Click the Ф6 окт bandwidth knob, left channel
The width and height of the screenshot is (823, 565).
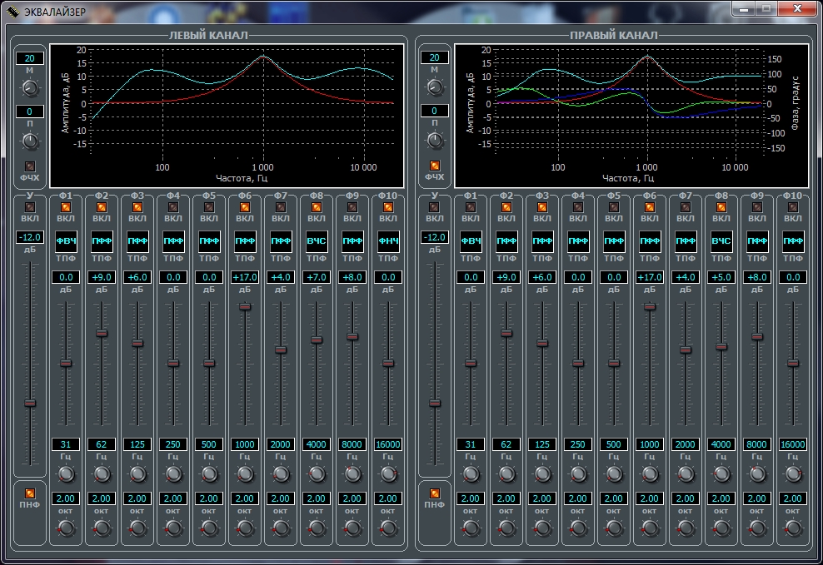[245, 528]
